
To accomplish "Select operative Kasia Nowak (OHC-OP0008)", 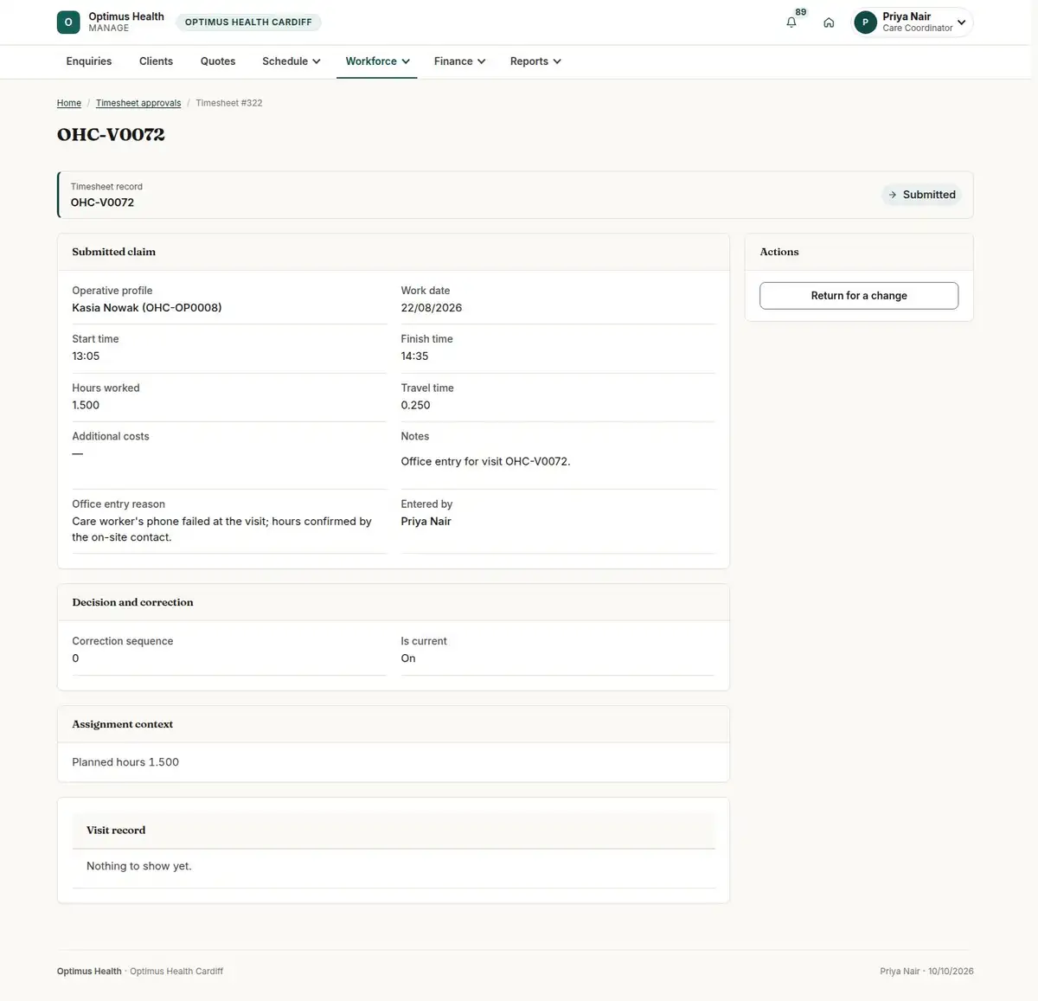I will click(x=147, y=308).
